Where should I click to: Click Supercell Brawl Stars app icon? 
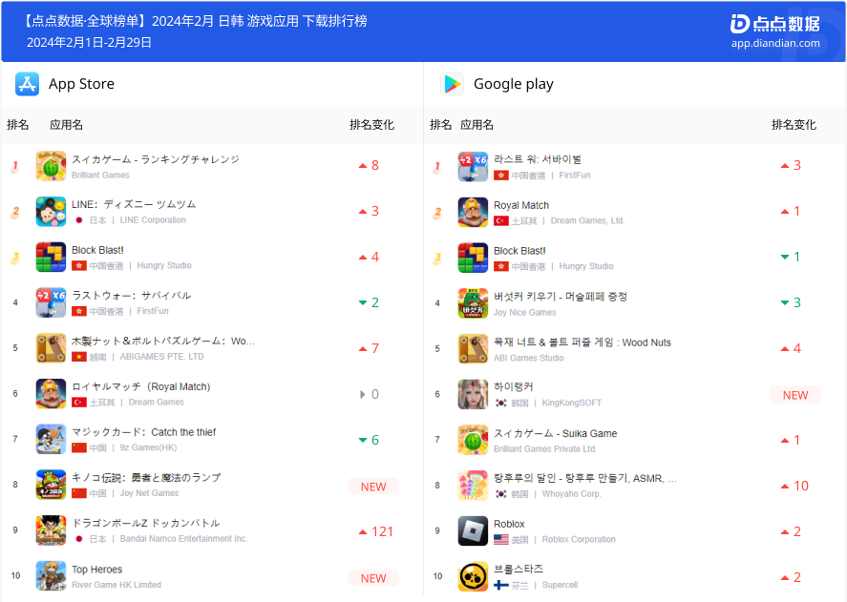[473, 576]
